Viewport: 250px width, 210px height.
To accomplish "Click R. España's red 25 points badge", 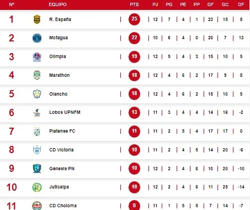I will pos(134,19).
